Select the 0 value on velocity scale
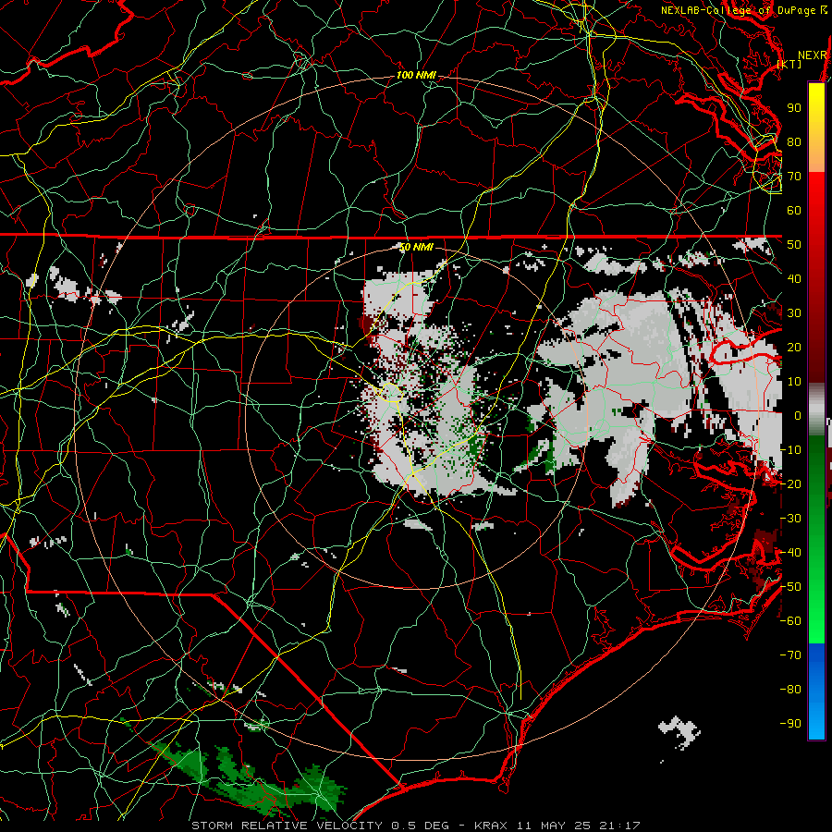832x832 pixels. [x=798, y=416]
